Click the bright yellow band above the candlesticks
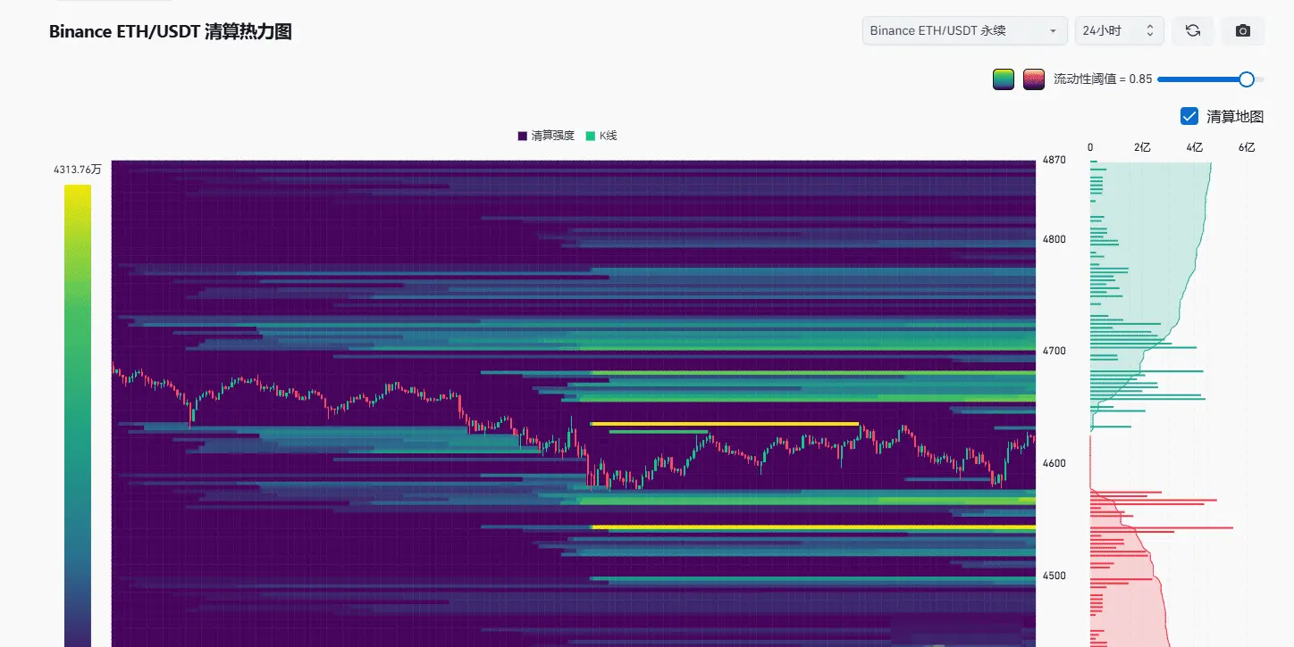The image size is (1294, 647). click(x=725, y=424)
